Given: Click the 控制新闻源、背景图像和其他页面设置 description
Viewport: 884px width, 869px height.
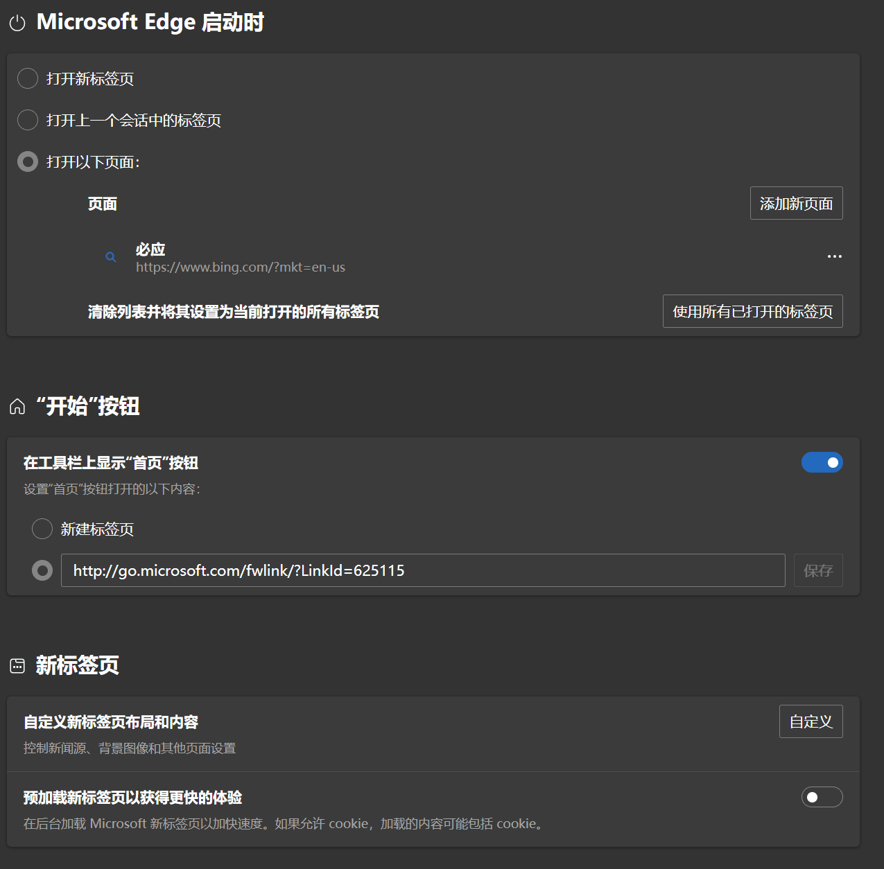Looking at the screenshot, I should coord(130,748).
